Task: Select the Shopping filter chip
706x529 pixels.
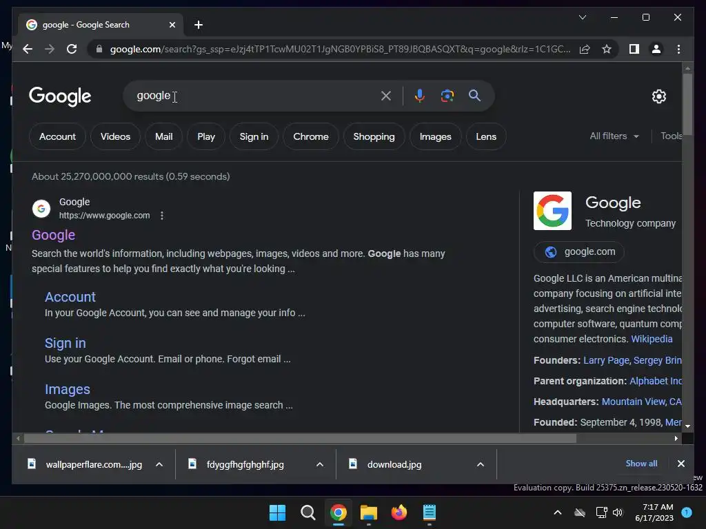Action: click(374, 136)
